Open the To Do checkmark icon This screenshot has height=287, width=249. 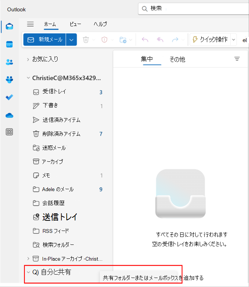coord(9,97)
